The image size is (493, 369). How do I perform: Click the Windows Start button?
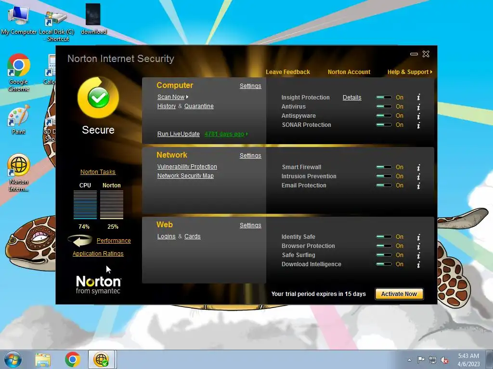pos(13,359)
